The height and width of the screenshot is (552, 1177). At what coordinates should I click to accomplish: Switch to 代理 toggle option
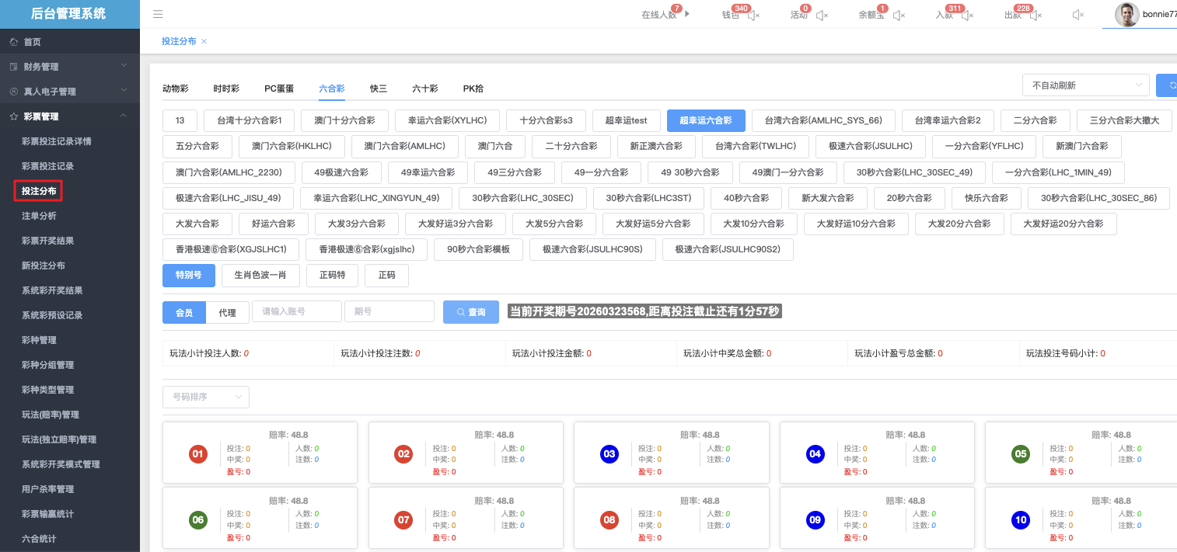pos(227,312)
